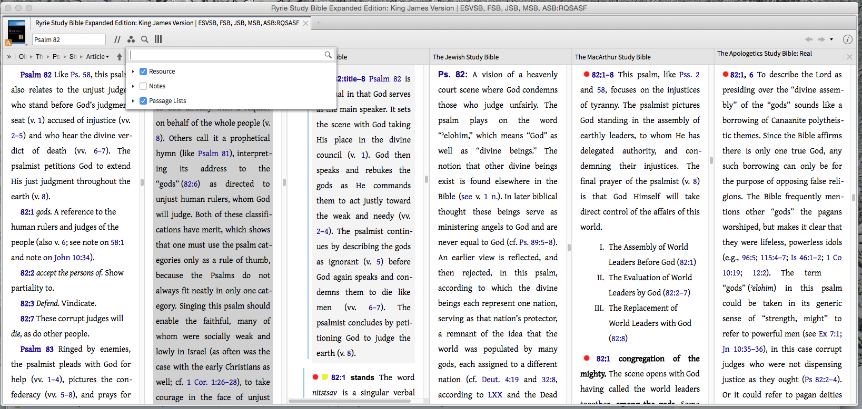Open the resource information icon

pos(848,39)
